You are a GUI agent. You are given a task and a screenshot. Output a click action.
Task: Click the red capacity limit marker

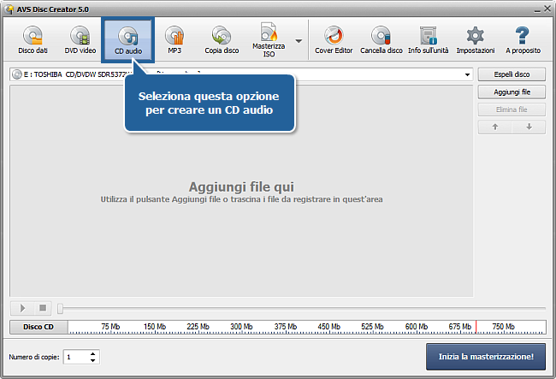coord(476,327)
